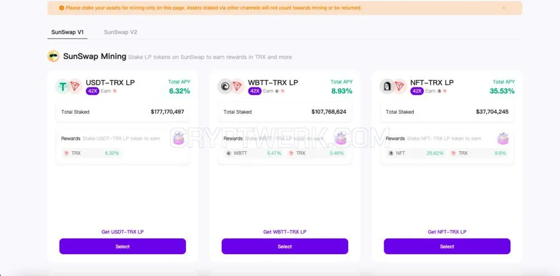Click the 42X badge on NFT-TRX LP
The image size is (560, 276).
(x=417, y=91)
